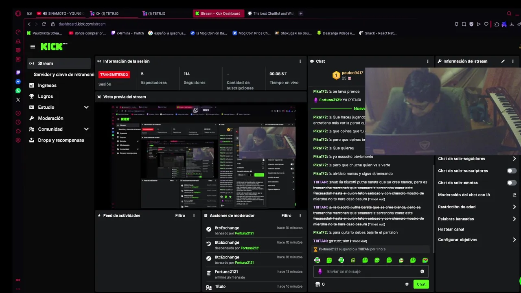The height and width of the screenshot is (293, 521).
Task: Open Restricción de edad arrow
Action: [x=514, y=207]
